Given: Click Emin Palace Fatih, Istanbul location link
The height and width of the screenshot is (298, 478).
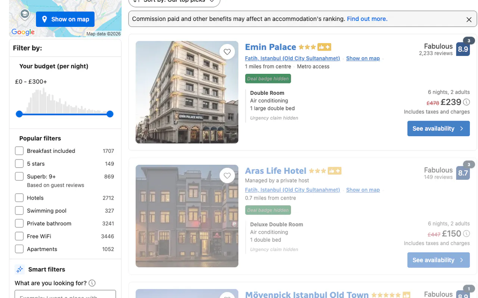Looking at the screenshot, I should [292, 58].
